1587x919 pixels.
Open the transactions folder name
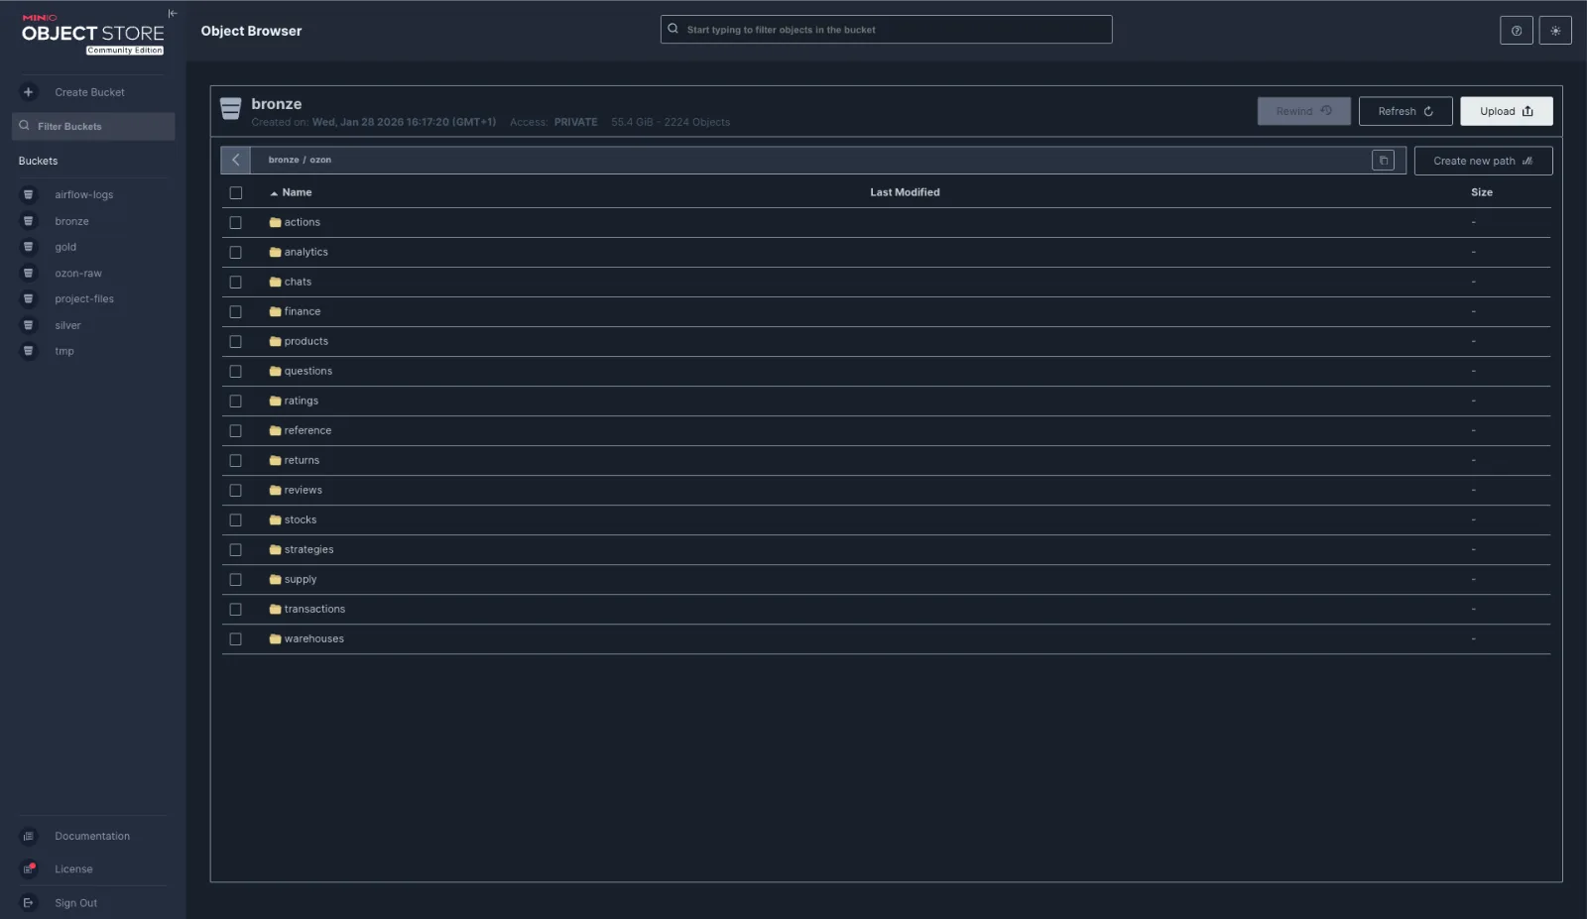pyautogui.click(x=314, y=609)
